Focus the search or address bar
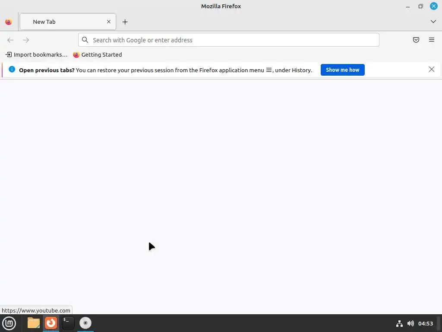The width and height of the screenshot is (442, 332). 229,40
